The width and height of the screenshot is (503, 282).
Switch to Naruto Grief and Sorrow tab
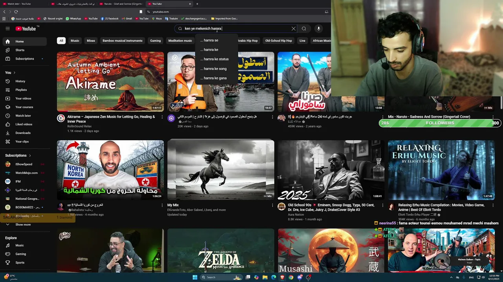pos(121,4)
